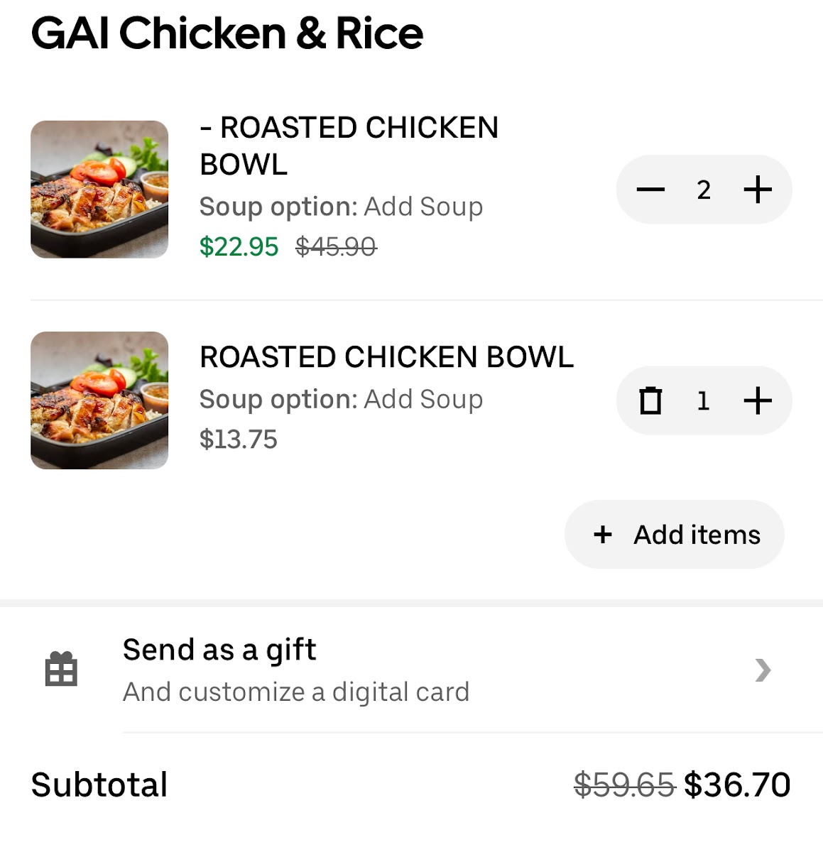The height and width of the screenshot is (852, 823).
Task: Increase quantity of the $13.75 bowl
Action: pos(758,400)
